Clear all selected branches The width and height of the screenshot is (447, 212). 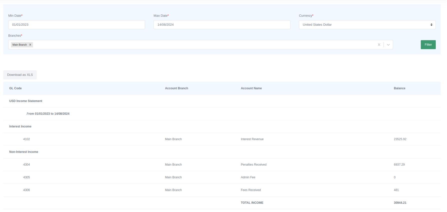[x=379, y=45]
